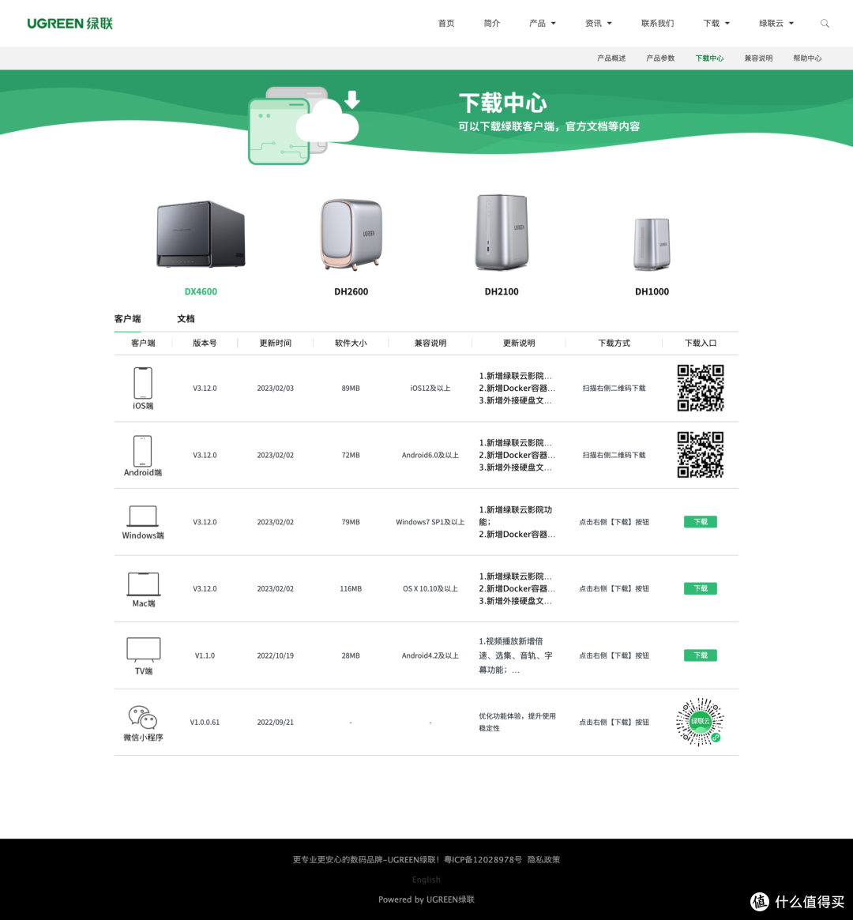Image resolution: width=853 pixels, height=920 pixels.
Task: Open 兼容说明 sub-navigation
Action: (x=758, y=58)
